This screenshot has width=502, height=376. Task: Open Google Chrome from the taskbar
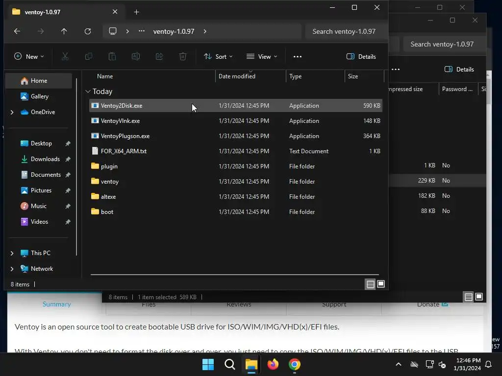click(295, 364)
